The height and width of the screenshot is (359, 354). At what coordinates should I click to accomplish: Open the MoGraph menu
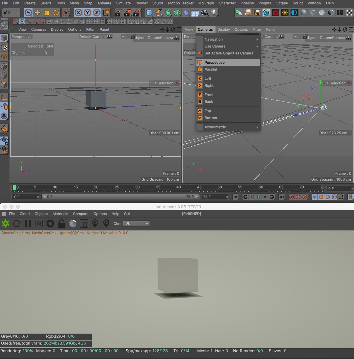point(206,3)
